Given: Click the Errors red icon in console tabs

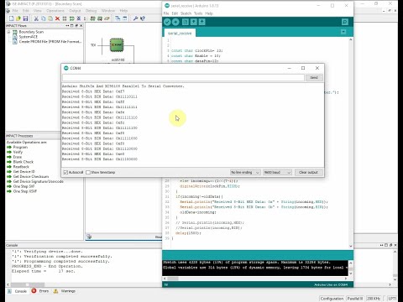Looking at the screenshot, I should (34, 291).
